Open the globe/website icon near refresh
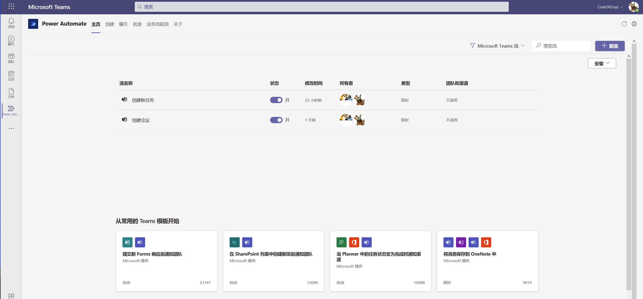 tap(634, 24)
